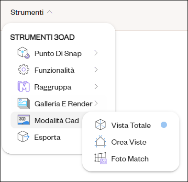Toggle the blue Vista Totale indicator dot
Viewport: 188px width, 182px height.
click(x=164, y=125)
